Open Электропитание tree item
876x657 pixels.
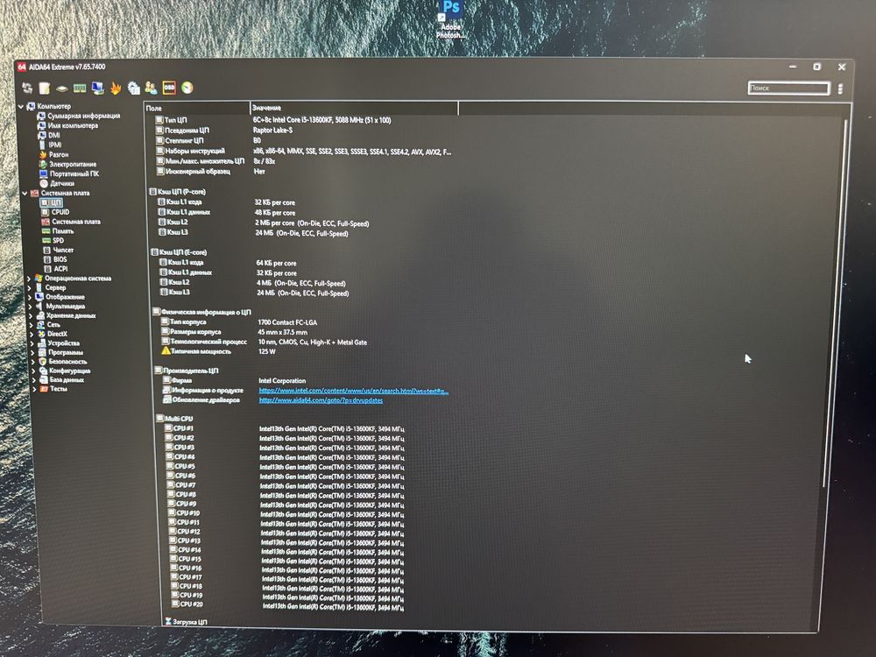pos(67,164)
